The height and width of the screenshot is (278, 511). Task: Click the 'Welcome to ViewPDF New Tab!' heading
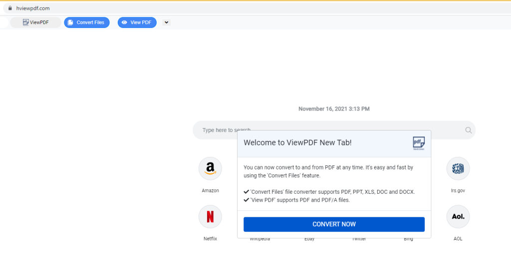(x=297, y=142)
